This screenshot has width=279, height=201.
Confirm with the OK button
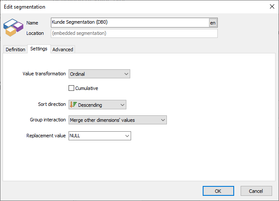tap(218, 191)
